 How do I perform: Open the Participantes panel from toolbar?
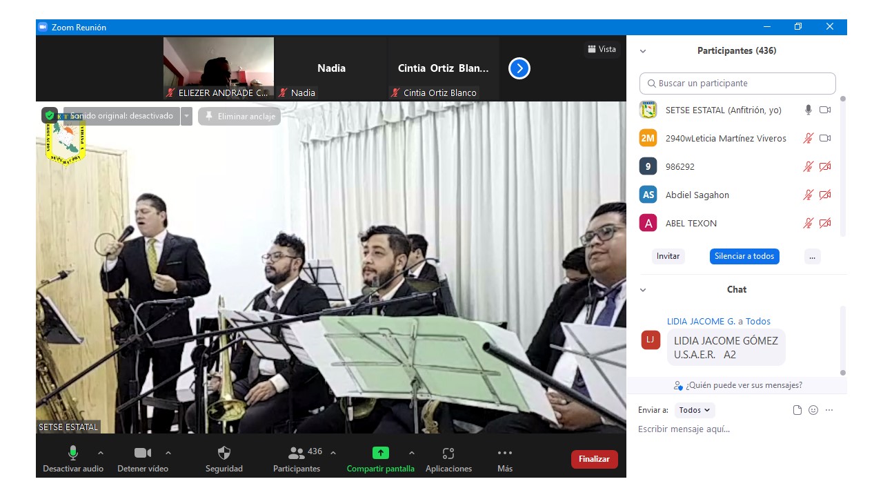(297, 454)
